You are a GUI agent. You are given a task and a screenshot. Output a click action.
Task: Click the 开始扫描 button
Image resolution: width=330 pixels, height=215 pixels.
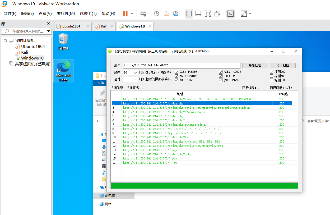(x=255, y=65)
